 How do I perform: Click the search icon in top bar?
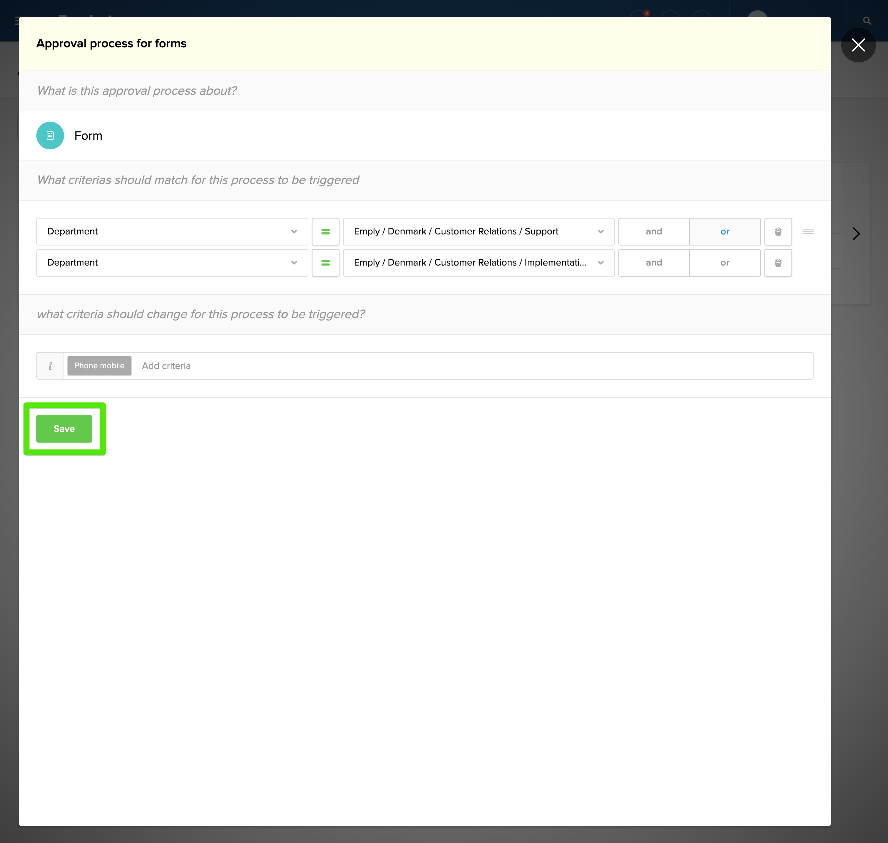tap(867, 21)
